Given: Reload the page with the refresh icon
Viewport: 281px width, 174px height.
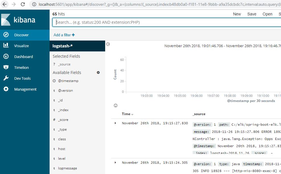Looking at the screenshot, I should pyautogui.click(x=23, y=4).
